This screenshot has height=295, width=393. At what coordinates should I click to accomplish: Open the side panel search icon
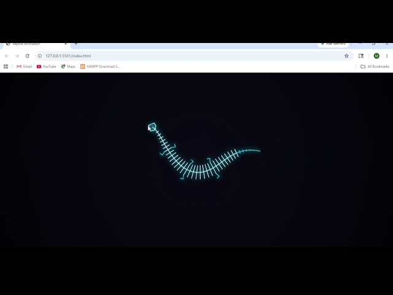pyautogui.click(x=361, y=56)
